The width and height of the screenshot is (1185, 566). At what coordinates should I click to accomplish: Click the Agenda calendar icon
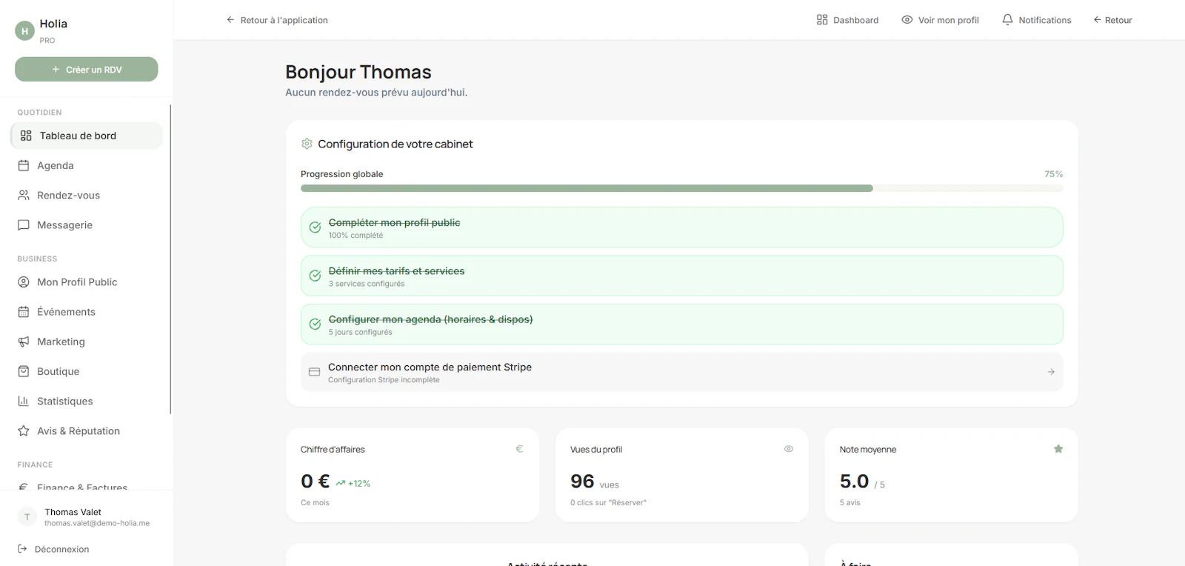(x=24, y=165)
